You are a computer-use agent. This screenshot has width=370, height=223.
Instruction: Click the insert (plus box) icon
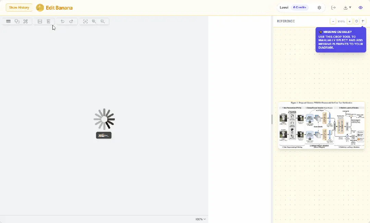pyautogui.click(x=40, y=21)
